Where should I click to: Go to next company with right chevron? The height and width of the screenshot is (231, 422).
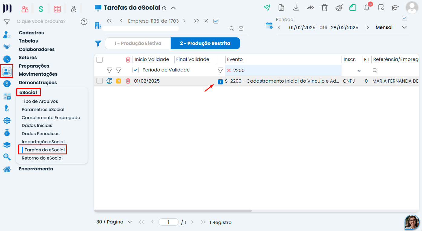184,21
